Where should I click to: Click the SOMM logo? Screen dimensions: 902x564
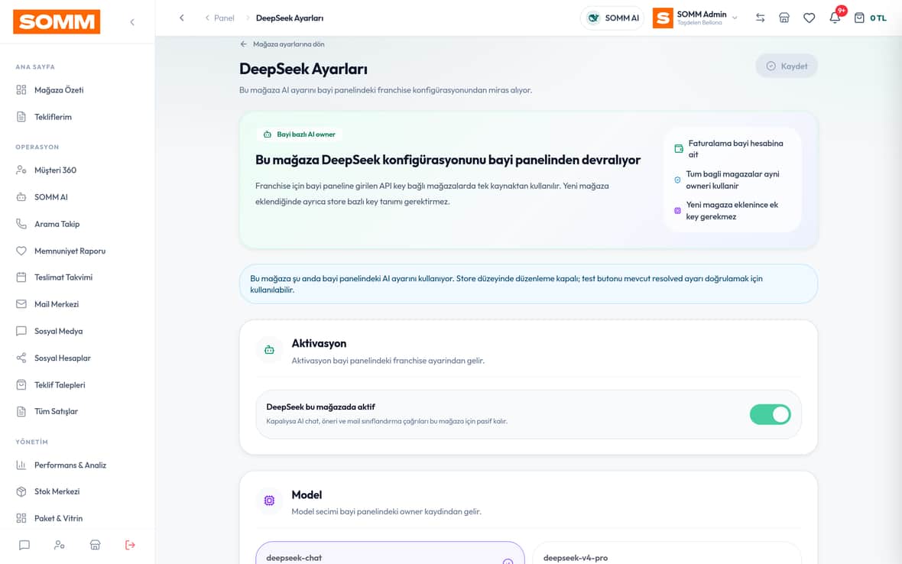[x=57, y=22]
